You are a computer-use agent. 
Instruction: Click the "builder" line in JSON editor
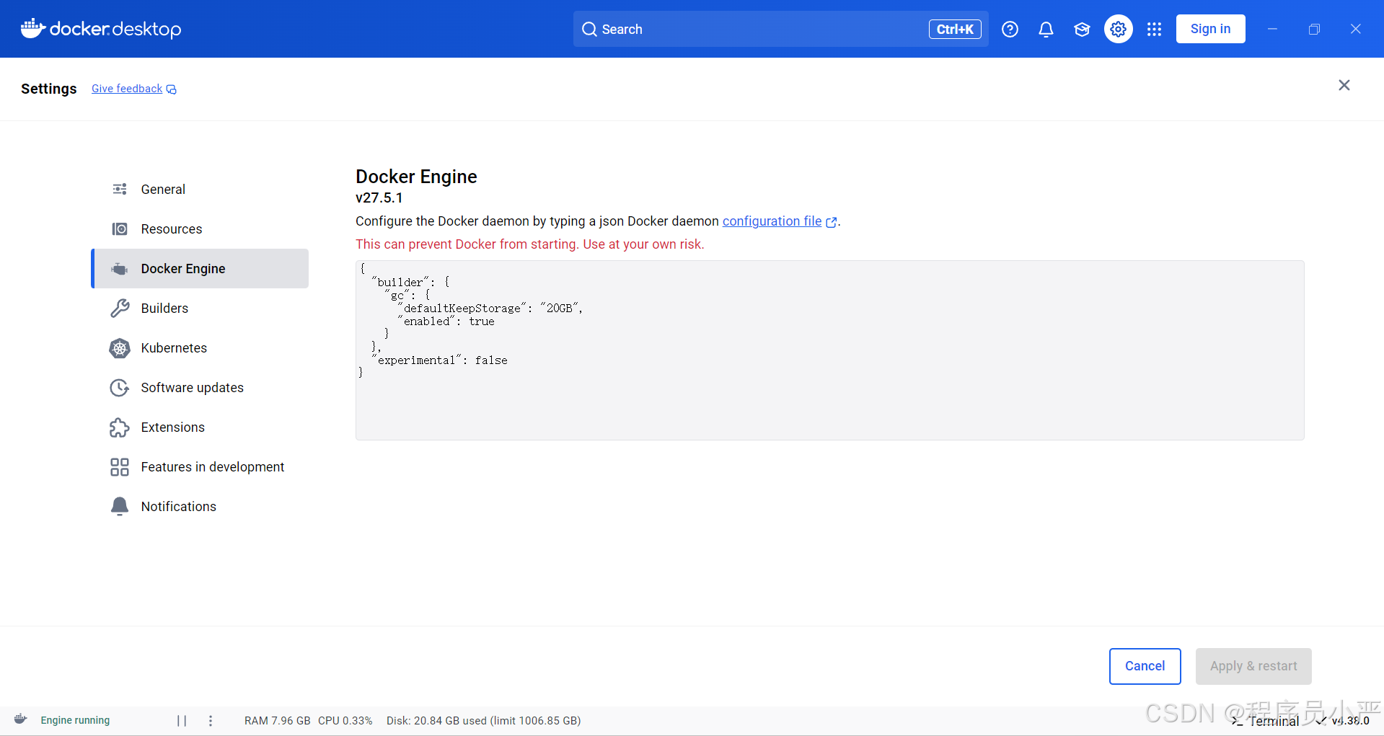tap(410, 282)
